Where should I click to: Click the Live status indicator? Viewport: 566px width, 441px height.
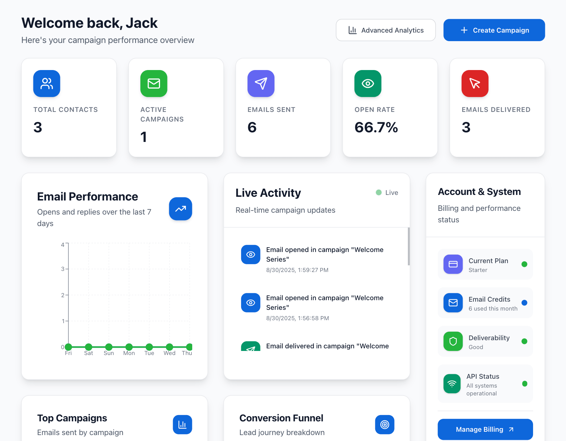387,193
